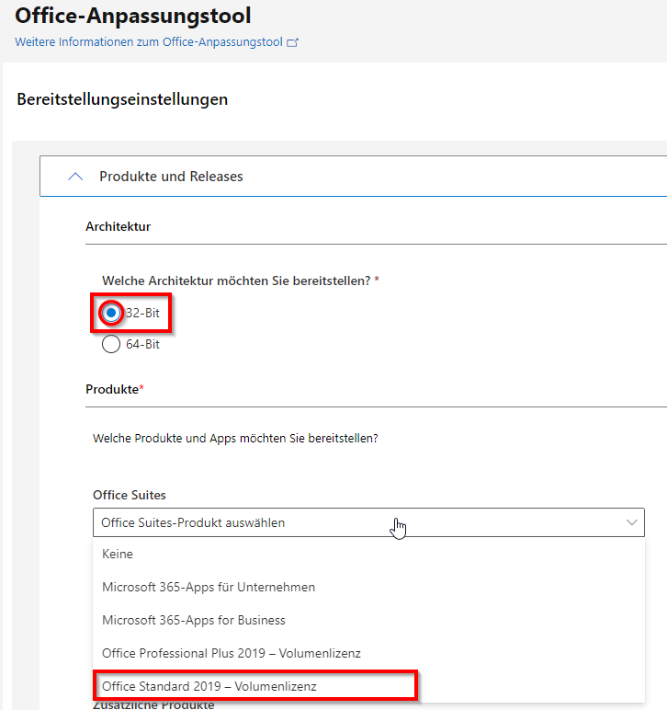Click the Office Suites dropdown arrow
The height and width of the screenshot is (710, 667).
coord(632,522)
